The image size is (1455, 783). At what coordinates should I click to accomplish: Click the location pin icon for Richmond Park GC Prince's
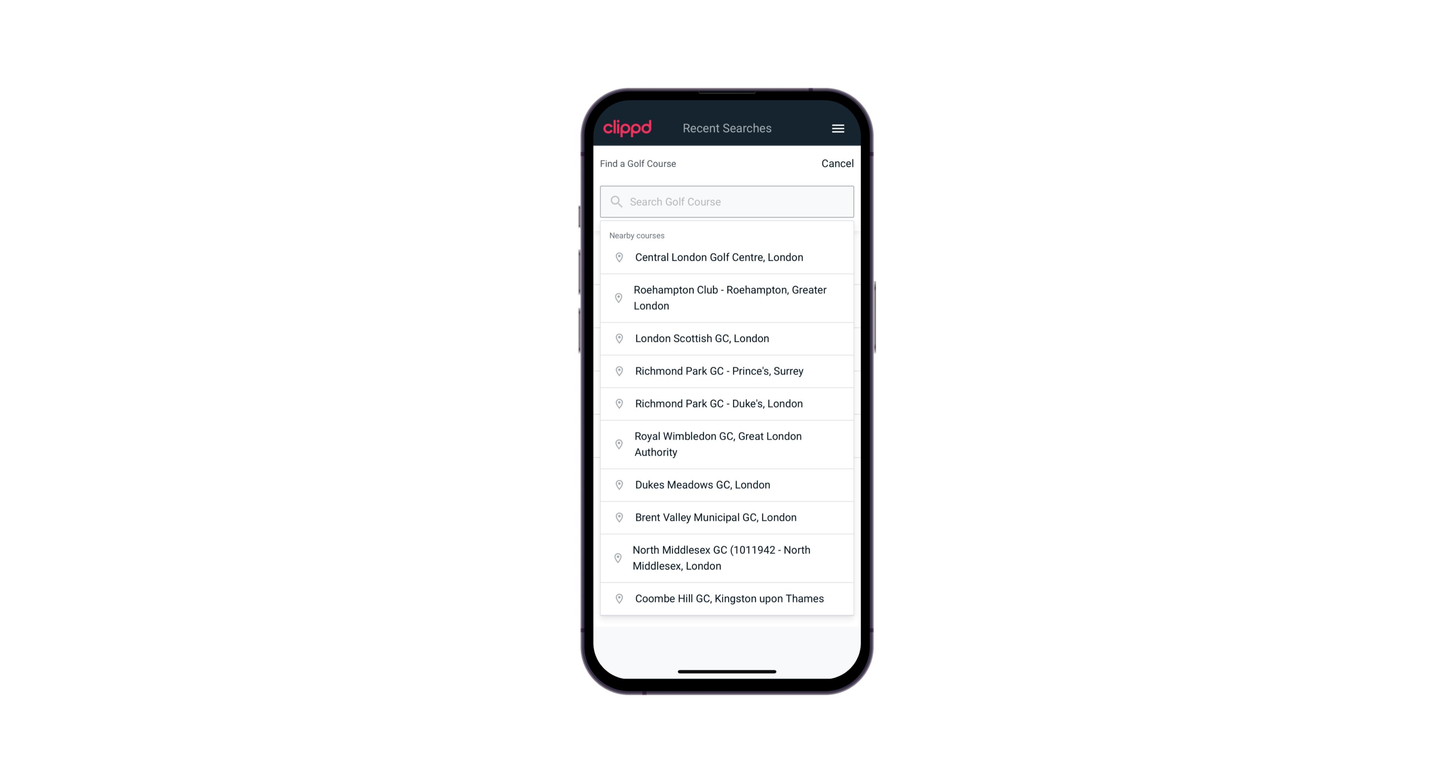click(x=617, y=371)
